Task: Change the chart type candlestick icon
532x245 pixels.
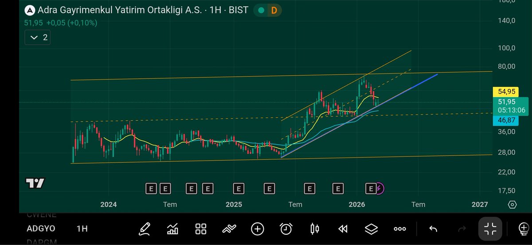Action: click(315, 229)
